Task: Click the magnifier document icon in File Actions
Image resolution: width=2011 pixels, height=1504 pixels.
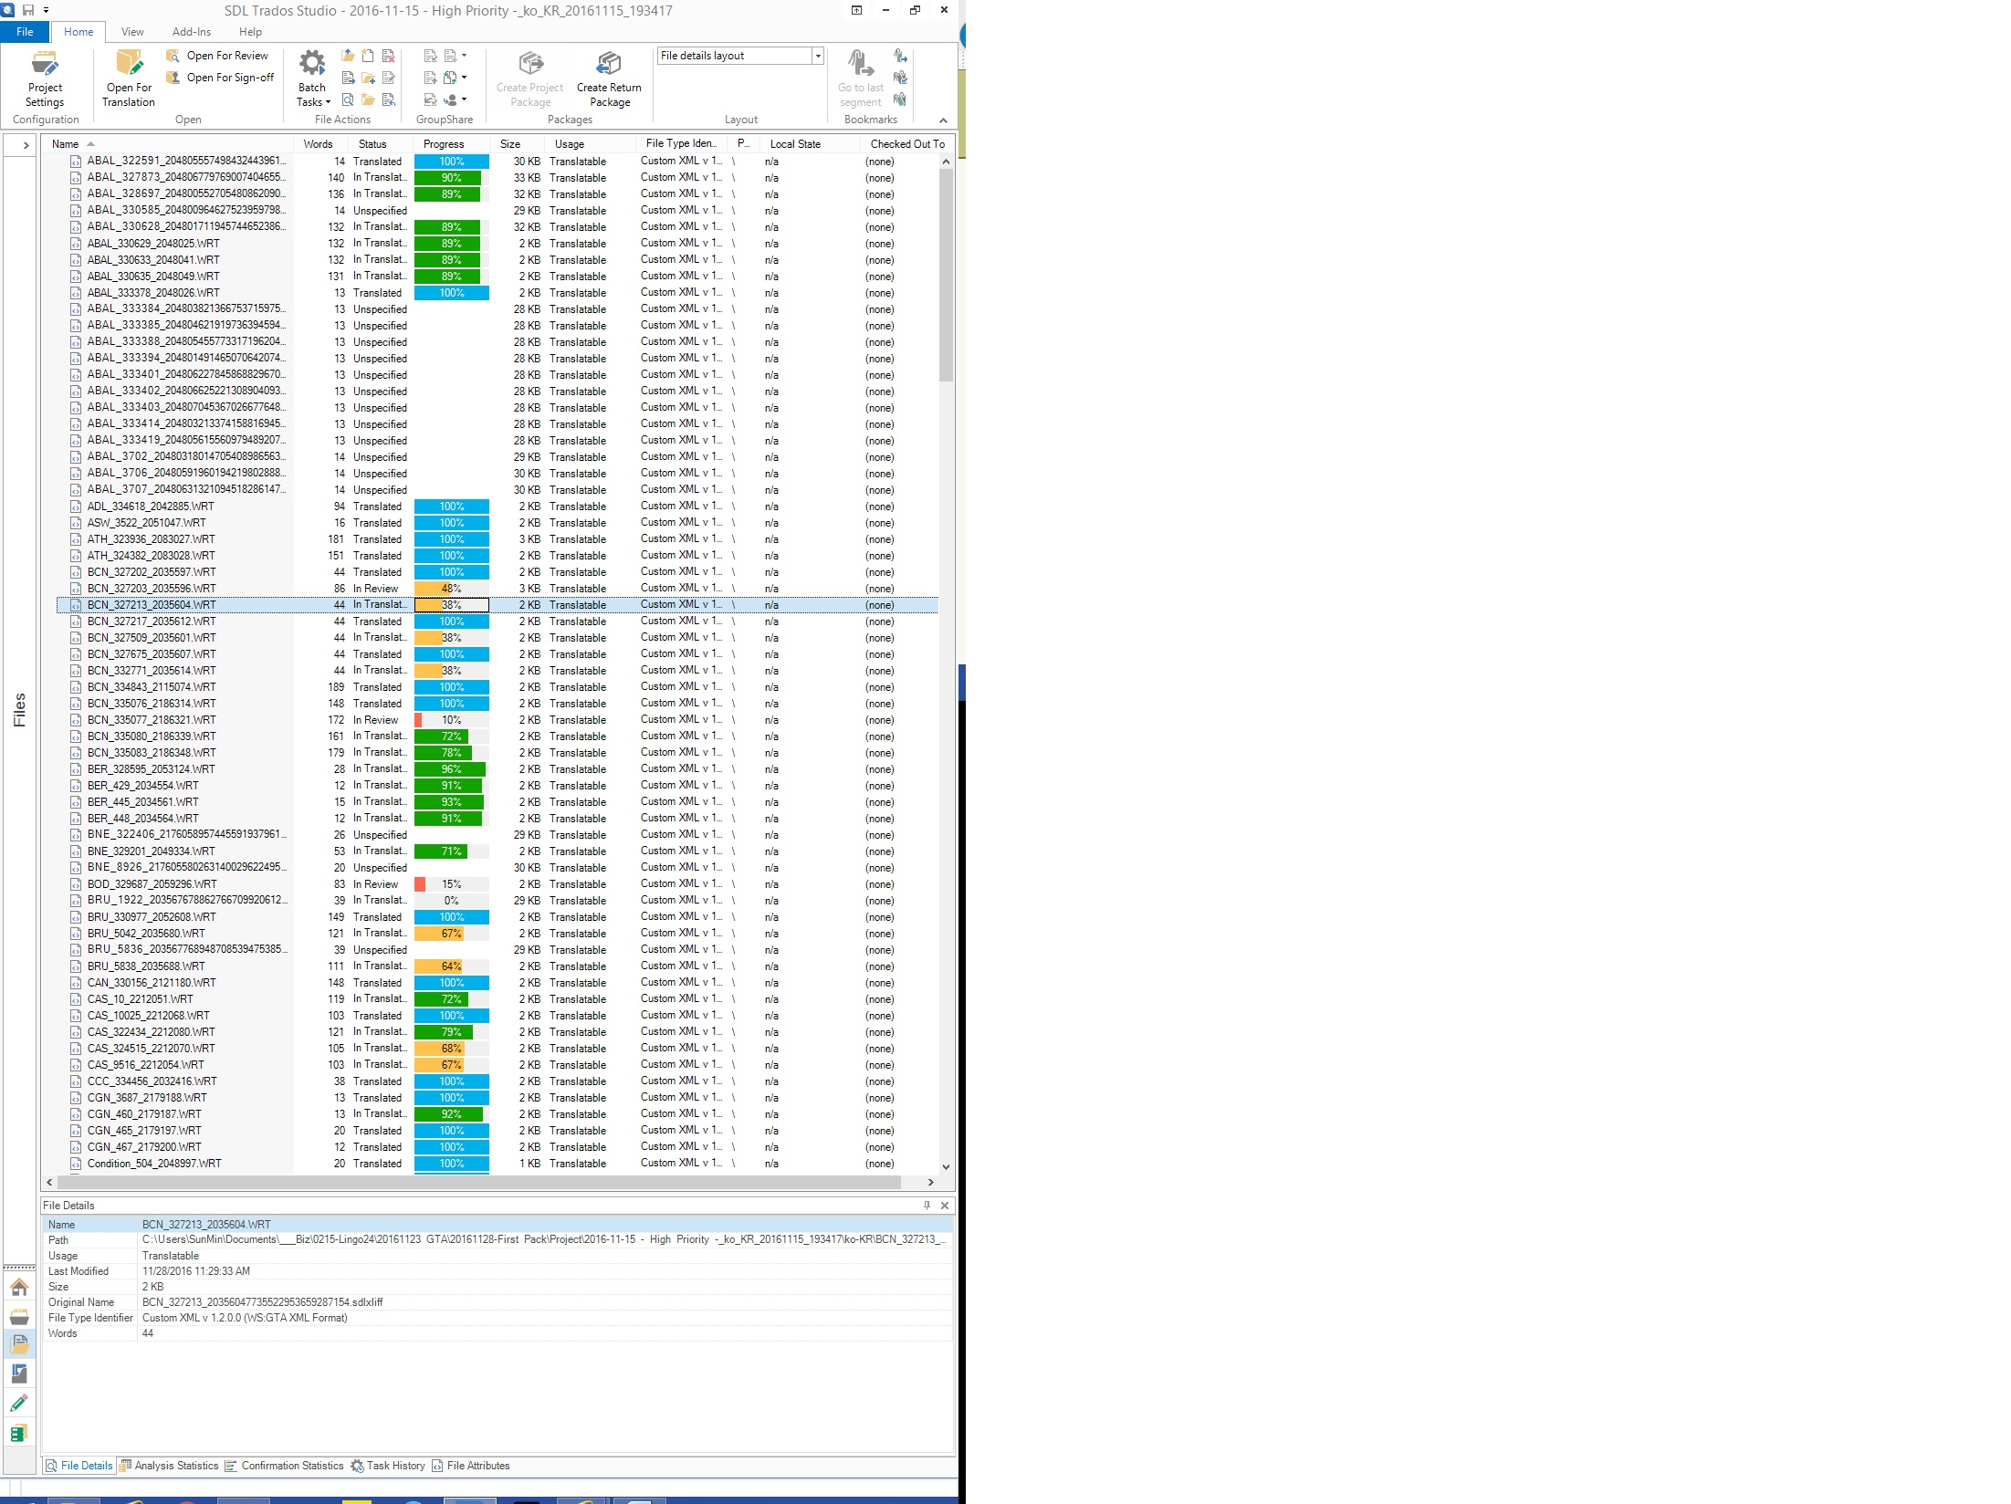Action: click(348, 99)
